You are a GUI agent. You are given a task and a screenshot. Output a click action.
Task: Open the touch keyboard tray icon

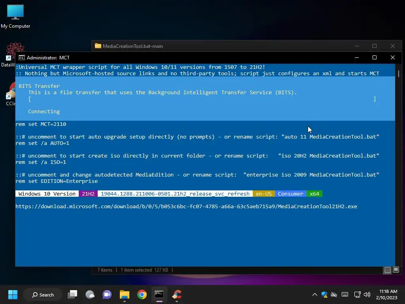(x=345, y=294)
